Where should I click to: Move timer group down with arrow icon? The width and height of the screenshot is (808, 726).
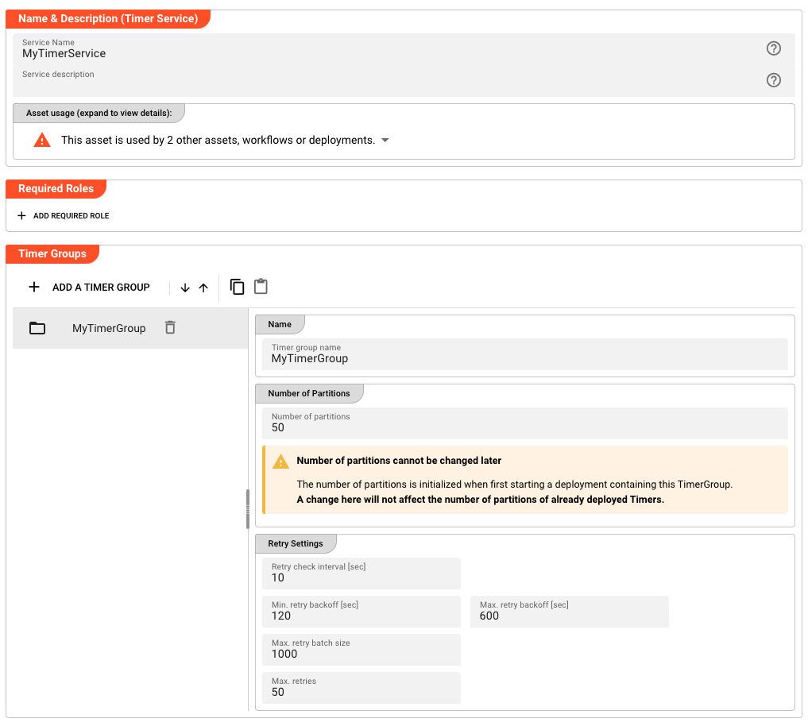(185, 288)
